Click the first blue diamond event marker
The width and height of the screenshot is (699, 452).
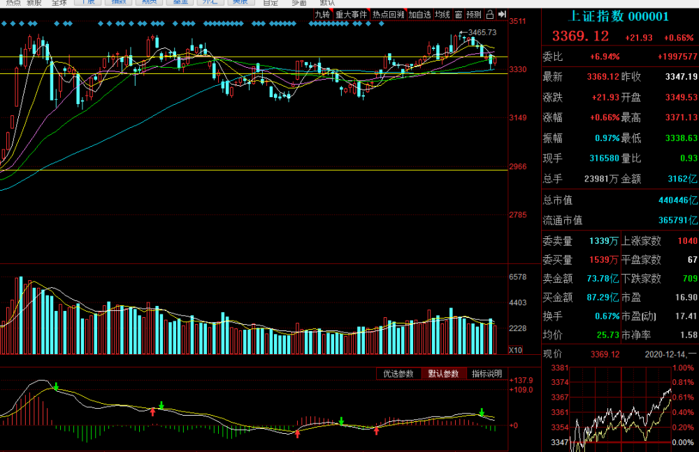[3, 24]
